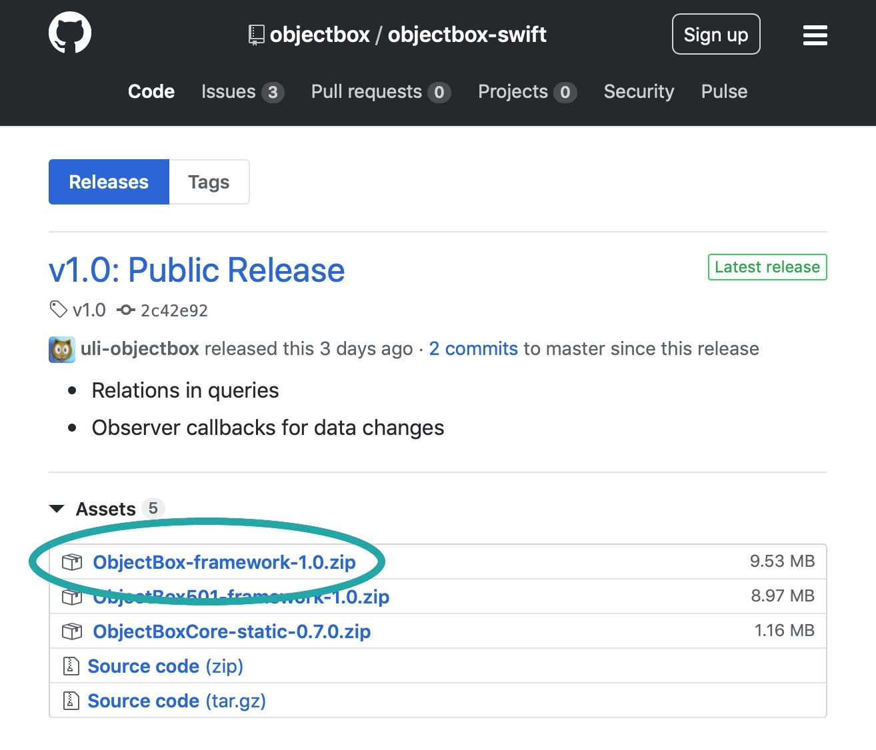The image size is (876, 750).
Task: Click the v1.0 tag icon
Action: [x=59, y=309]
